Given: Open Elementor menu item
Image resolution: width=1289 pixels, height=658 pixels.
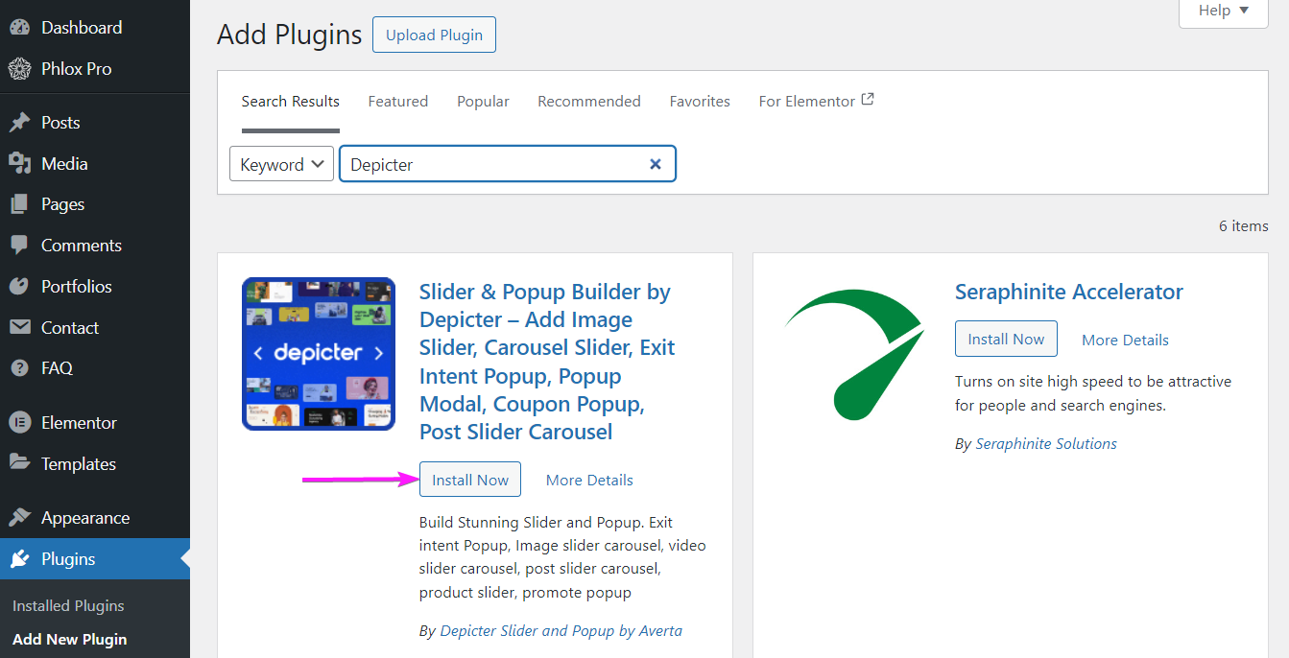Looking at the screenshot, I should (x=95, y=423).
